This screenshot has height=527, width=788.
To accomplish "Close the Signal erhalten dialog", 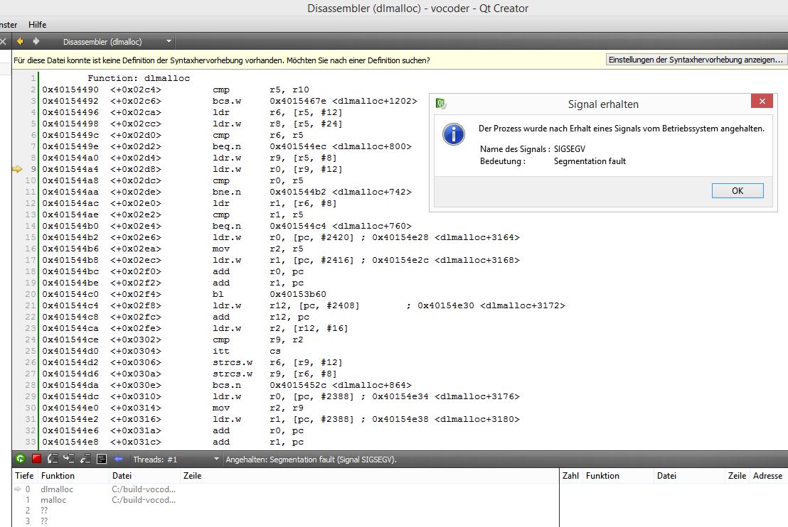I will (x=762, y=102).
